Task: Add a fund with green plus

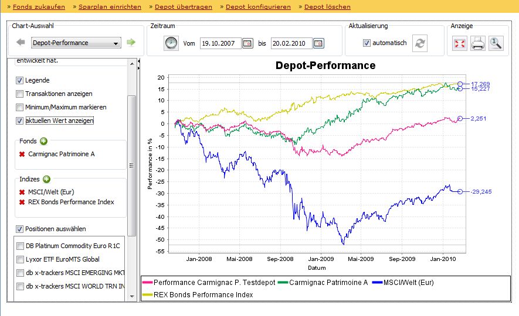Action: coord(44,142)
